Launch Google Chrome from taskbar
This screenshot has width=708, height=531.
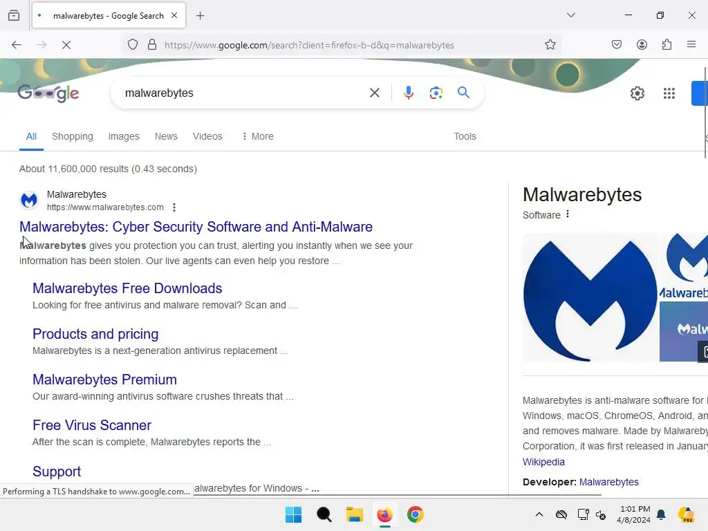(x=416, y=514)
